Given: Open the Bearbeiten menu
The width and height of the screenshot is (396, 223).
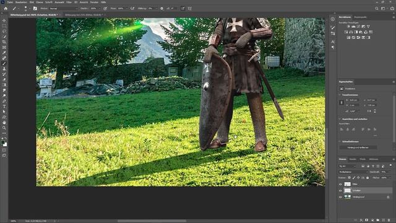Looking at the screenshot, I should tap(21, 2).
